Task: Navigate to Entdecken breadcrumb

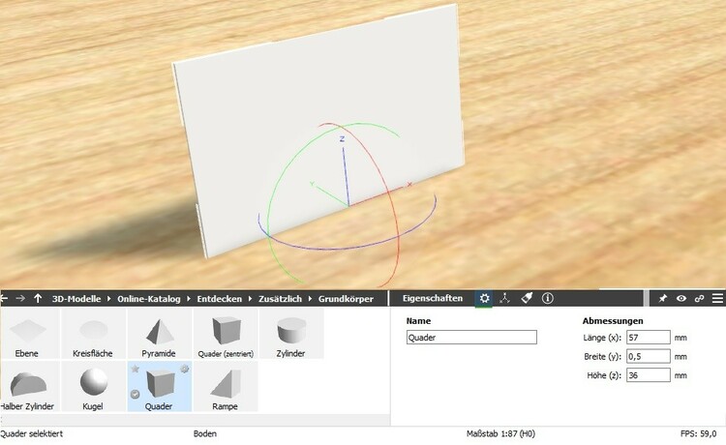Action: coord(220,299)
